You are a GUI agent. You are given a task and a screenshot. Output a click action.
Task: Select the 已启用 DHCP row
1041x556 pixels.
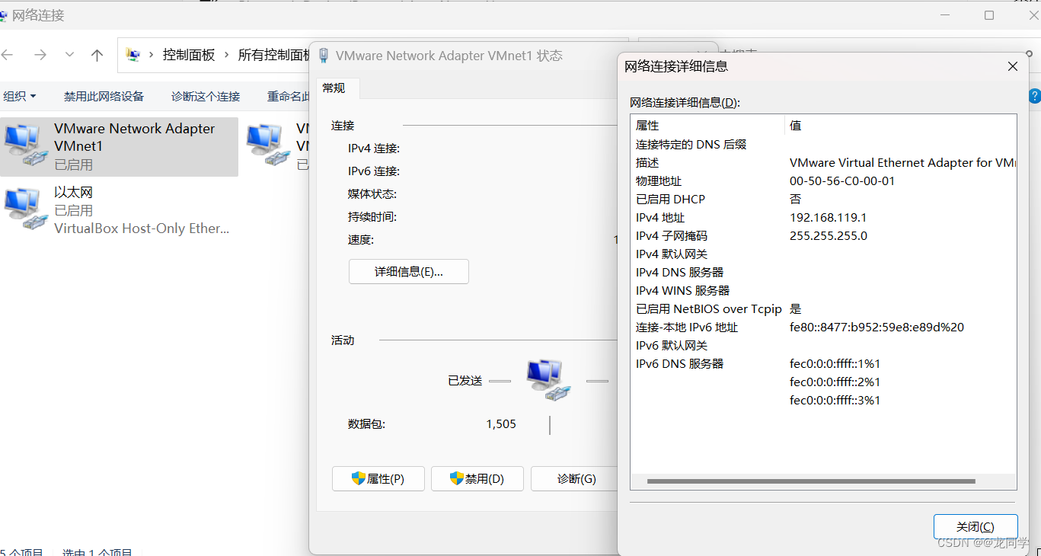(x=823, y=200)
